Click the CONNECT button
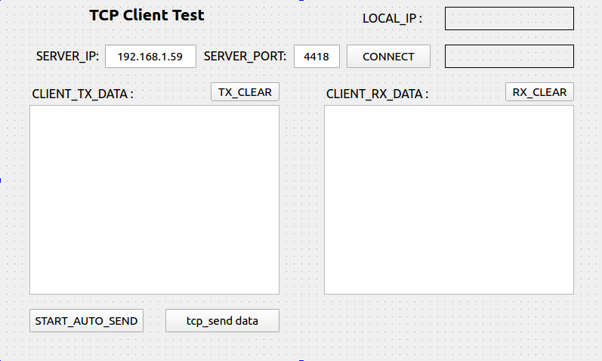 tap(388, 57)
